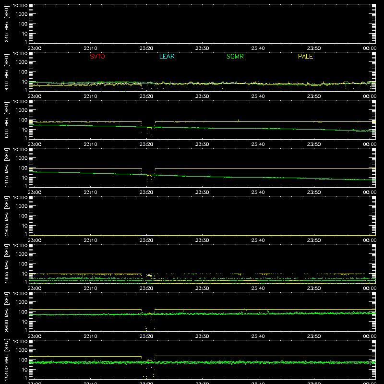This screenshot has height=384, width=384.
Task: Select 23:50 time label below 4995 MHz panel
Action: (x=314, y=288)
